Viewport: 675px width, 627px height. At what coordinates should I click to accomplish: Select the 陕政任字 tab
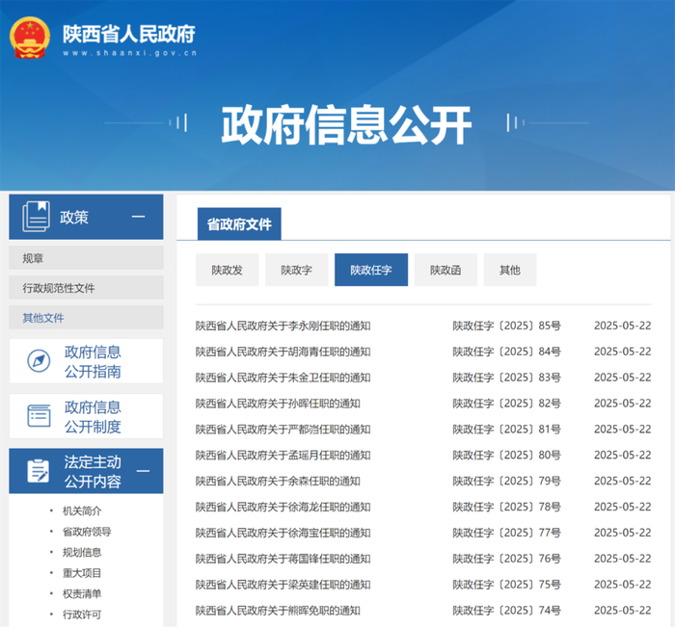(370, 271)
